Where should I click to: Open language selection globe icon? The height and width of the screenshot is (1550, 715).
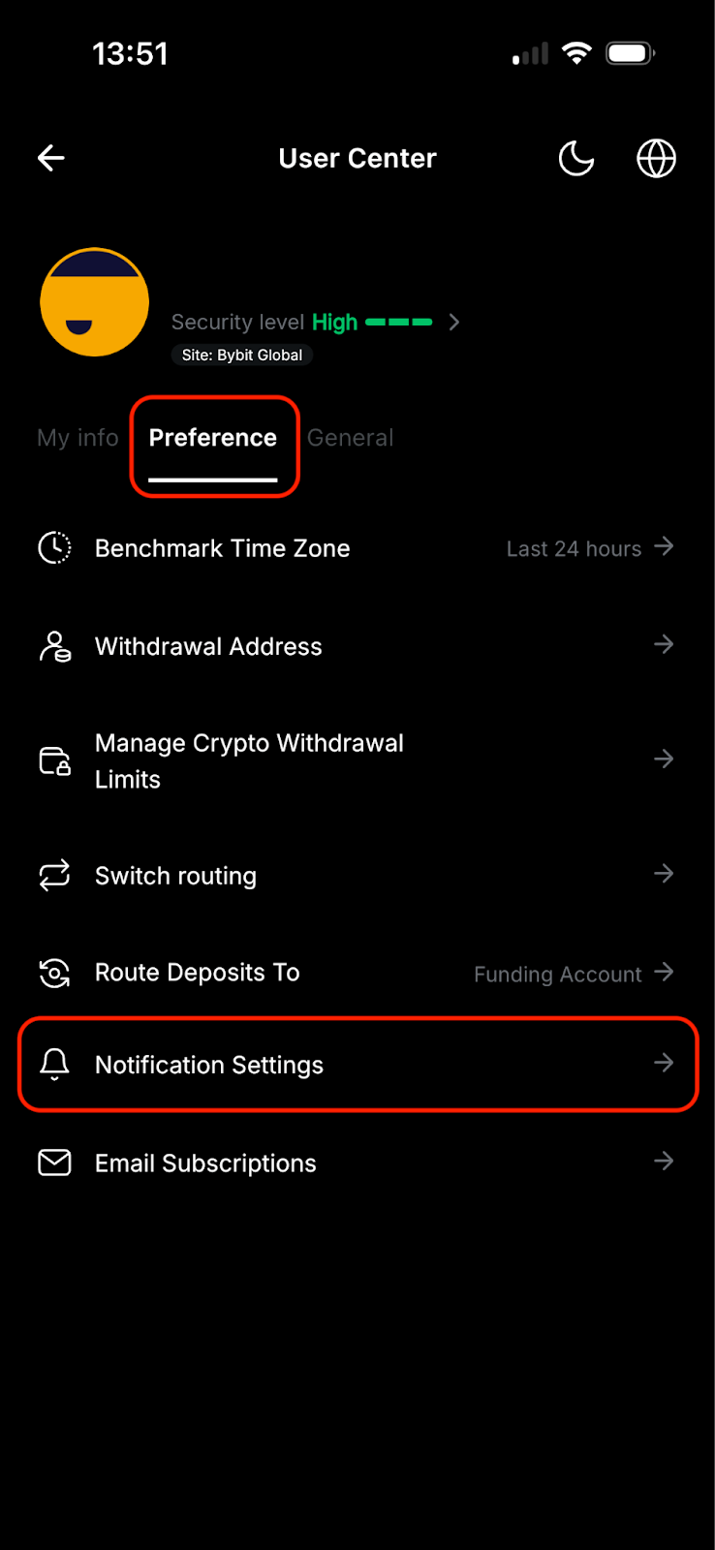(x=656, y=158)
